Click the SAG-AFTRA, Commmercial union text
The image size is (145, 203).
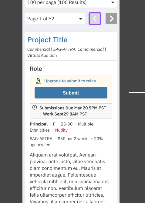pos(79,49)
